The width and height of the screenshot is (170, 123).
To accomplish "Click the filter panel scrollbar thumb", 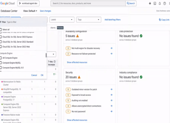I will point(46,55).
